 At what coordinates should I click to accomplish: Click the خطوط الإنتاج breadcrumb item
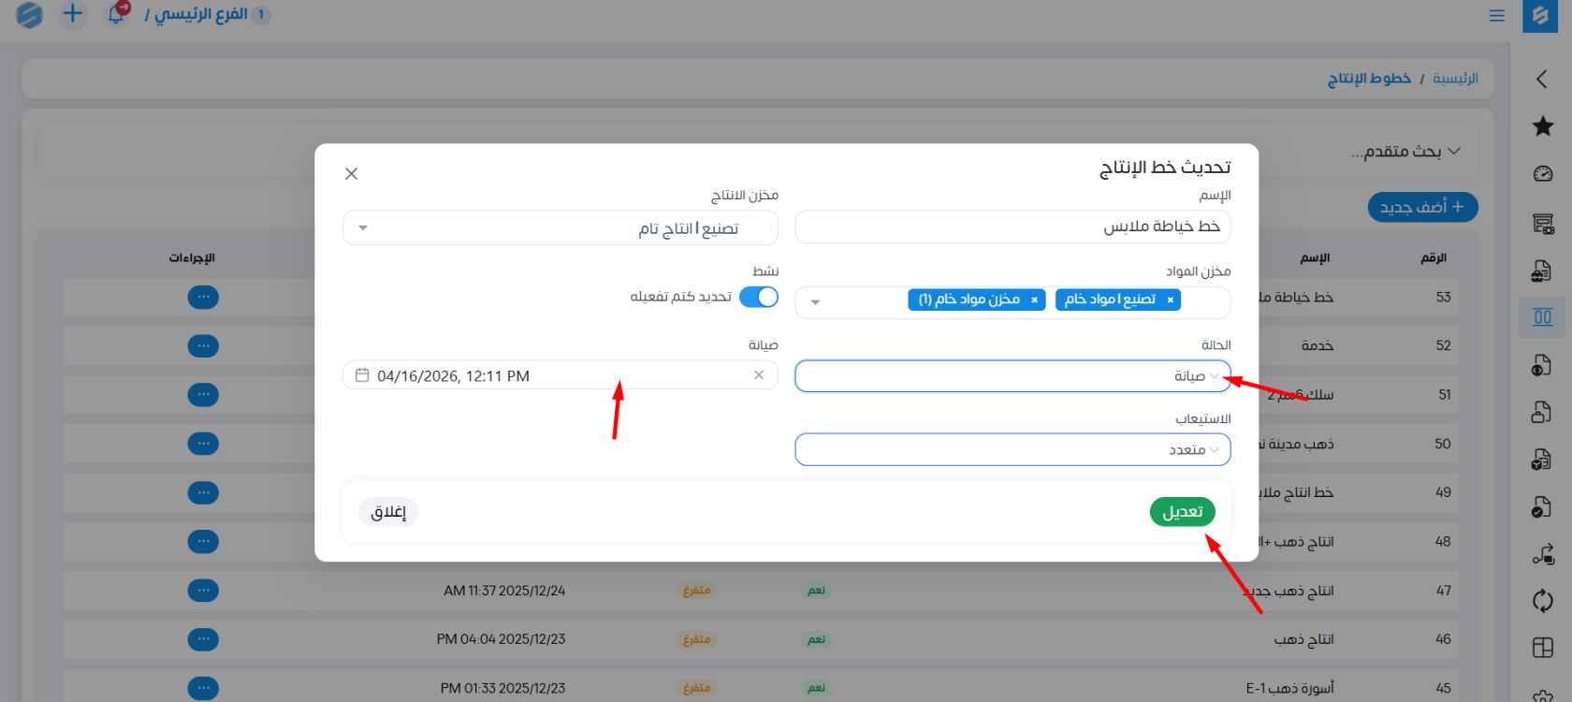(x=1369, y=79)
